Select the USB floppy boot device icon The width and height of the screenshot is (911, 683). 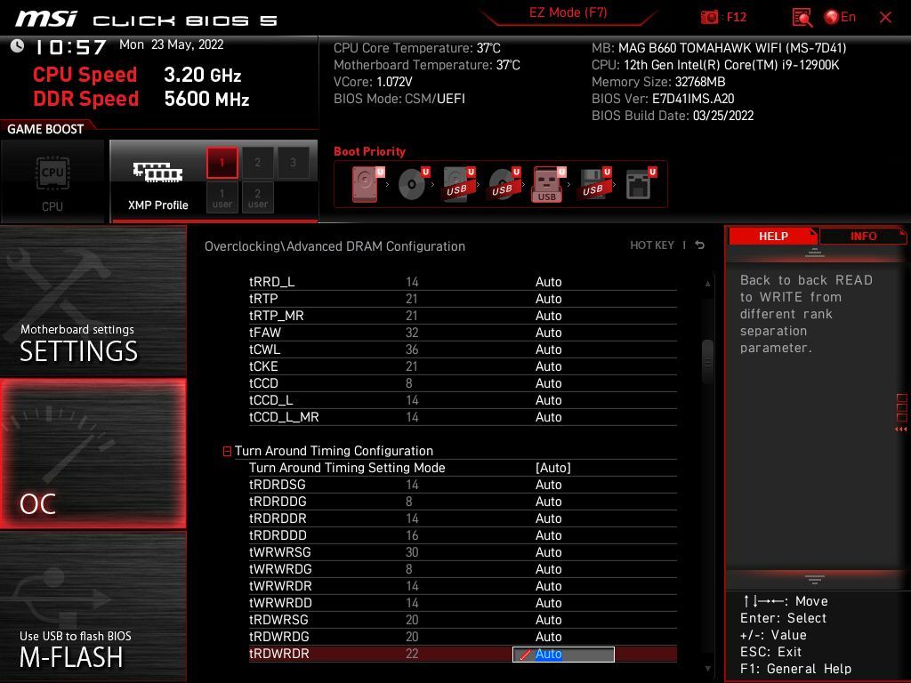[594, 183]
